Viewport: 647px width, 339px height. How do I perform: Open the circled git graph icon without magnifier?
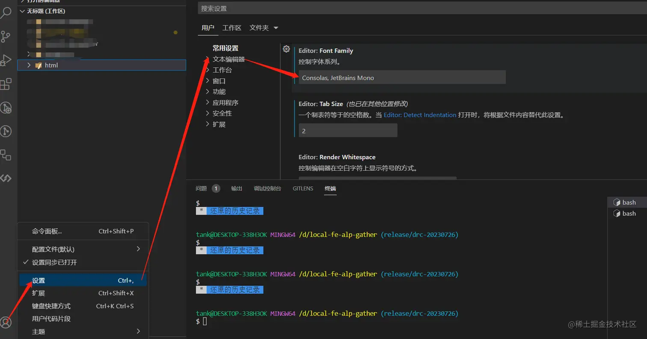point(6,131)
